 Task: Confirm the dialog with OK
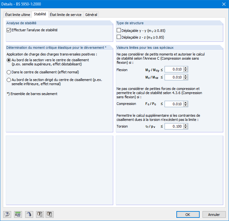pos(188,215)
